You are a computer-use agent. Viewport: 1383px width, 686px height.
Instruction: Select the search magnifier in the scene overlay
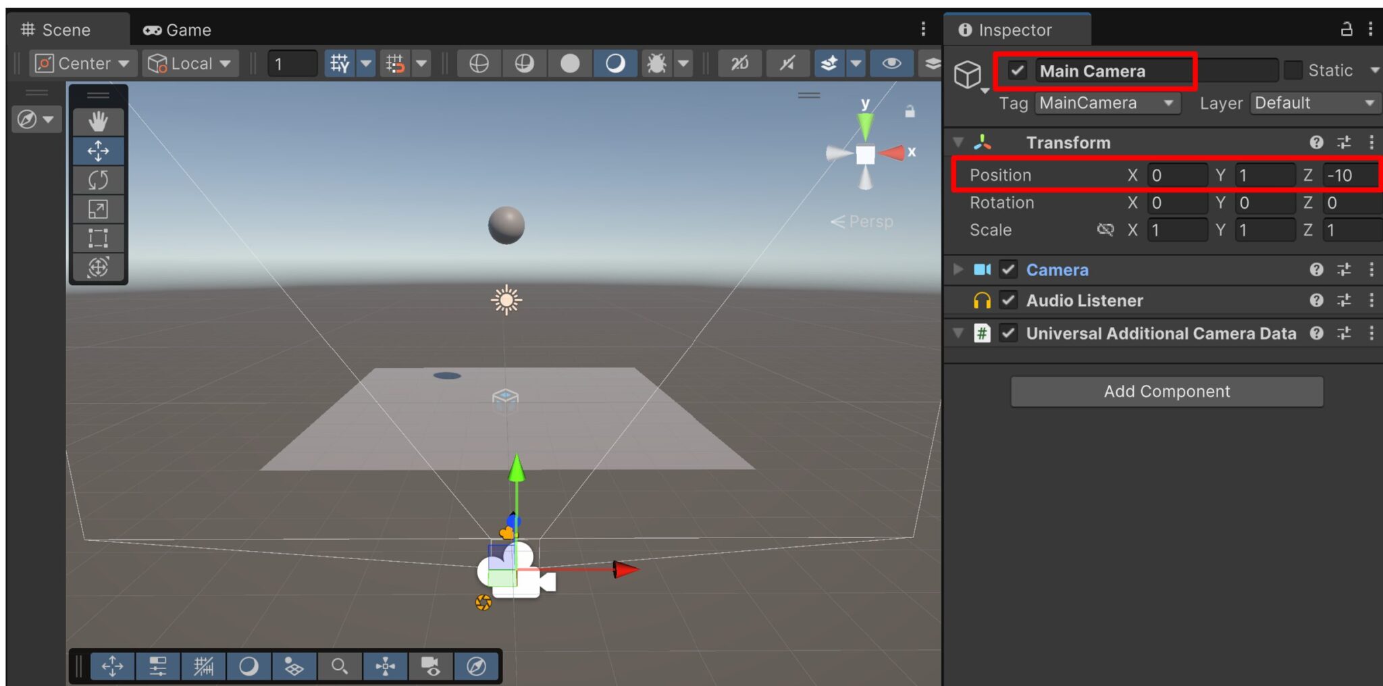click(x=339, y=666)
